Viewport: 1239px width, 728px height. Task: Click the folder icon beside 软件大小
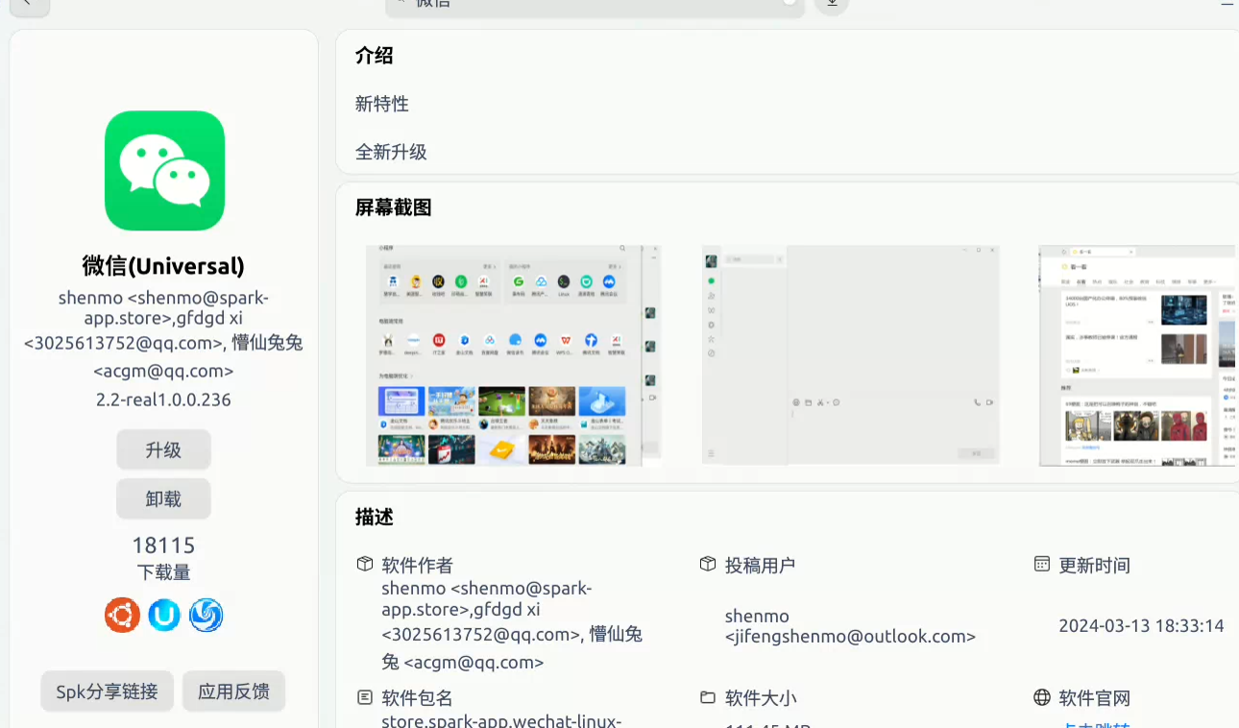click(x=708, y=697)
